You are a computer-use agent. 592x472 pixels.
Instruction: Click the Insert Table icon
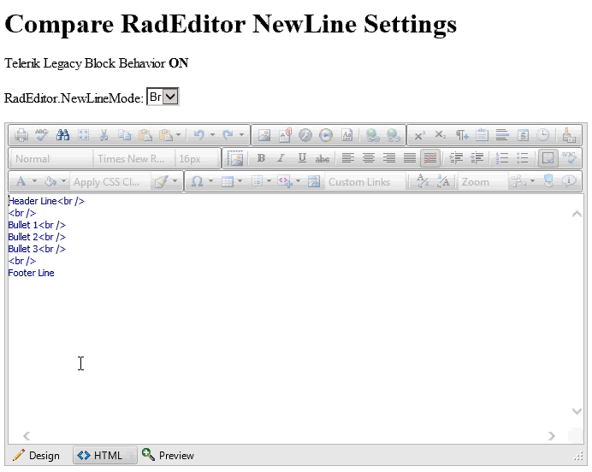pyautogui.click(x=228, y=182)
